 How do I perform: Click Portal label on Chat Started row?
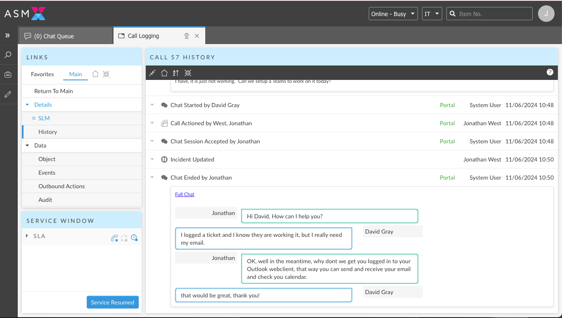(447, 105)
